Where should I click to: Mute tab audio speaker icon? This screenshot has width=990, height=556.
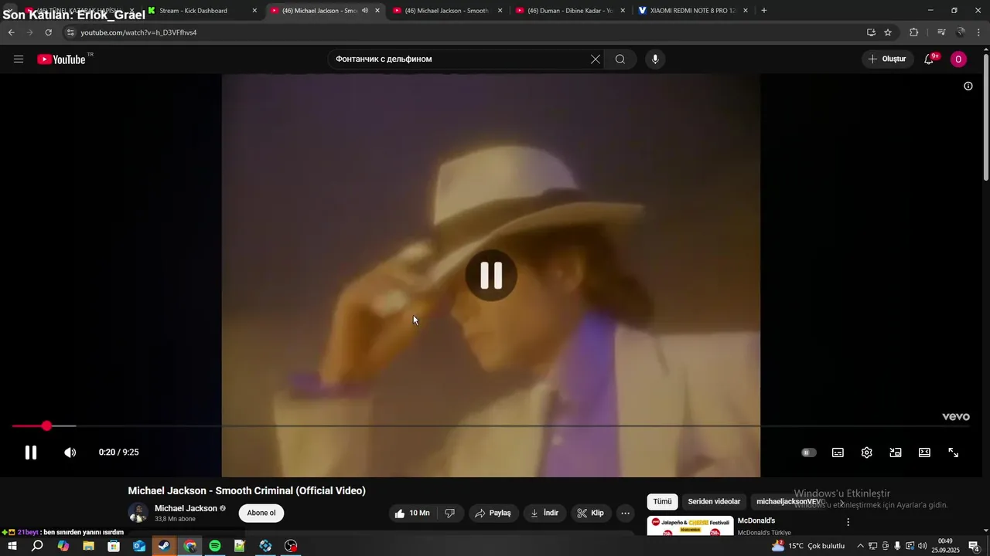[365, 11]
